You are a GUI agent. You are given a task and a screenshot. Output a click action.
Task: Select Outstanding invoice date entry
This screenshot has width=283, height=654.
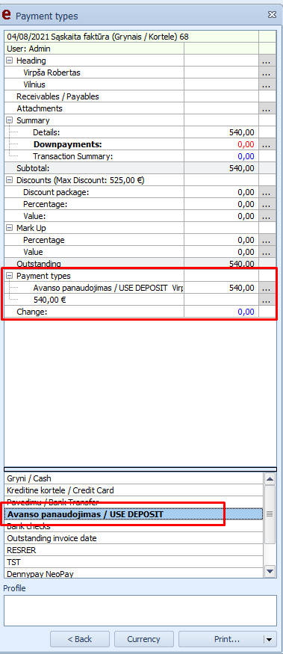[x=134, y=538]
